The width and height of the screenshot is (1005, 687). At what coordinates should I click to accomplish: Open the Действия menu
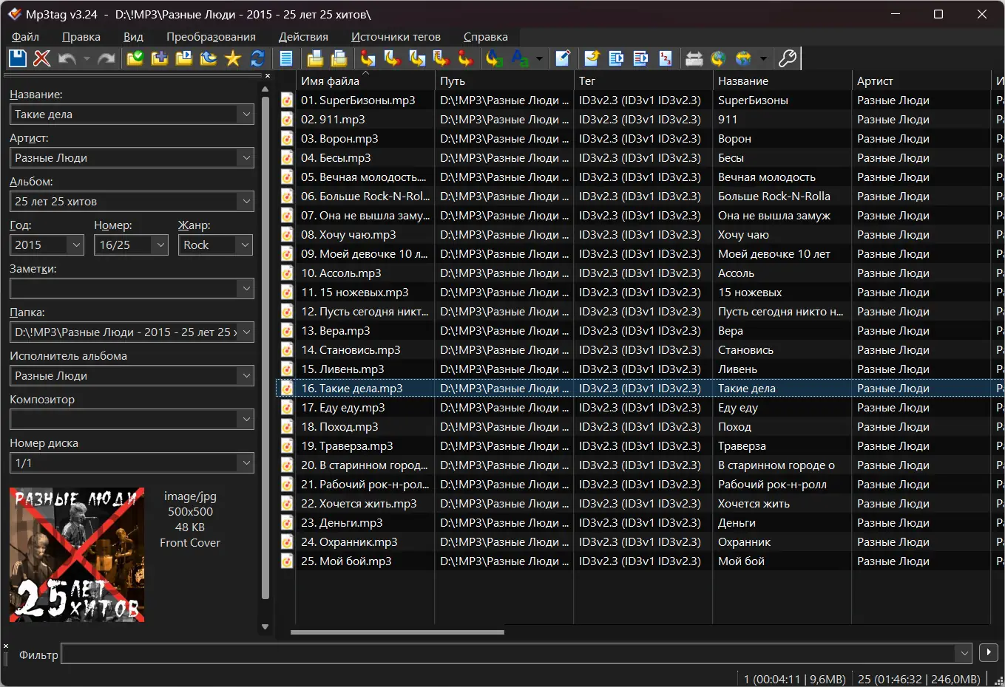click(303, 37)
